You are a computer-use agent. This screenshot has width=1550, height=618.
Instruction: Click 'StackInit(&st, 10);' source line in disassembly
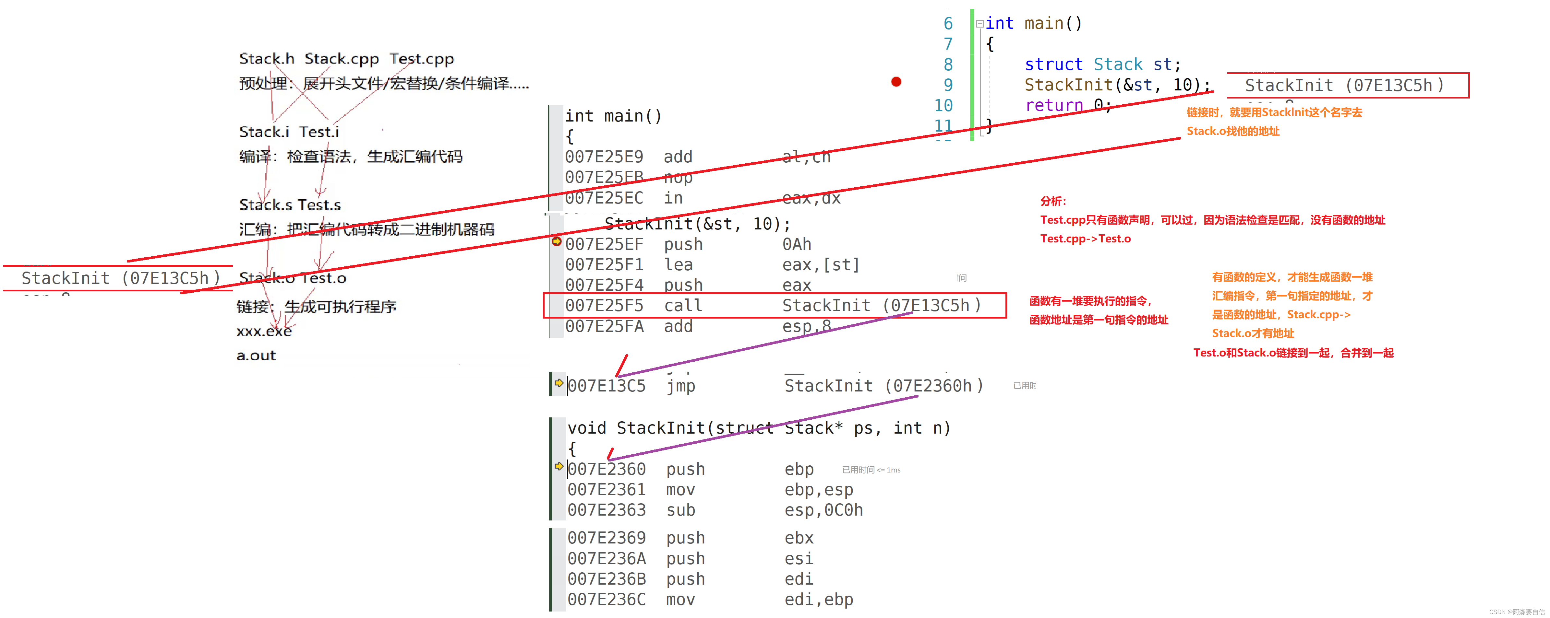tap(697, 224)
